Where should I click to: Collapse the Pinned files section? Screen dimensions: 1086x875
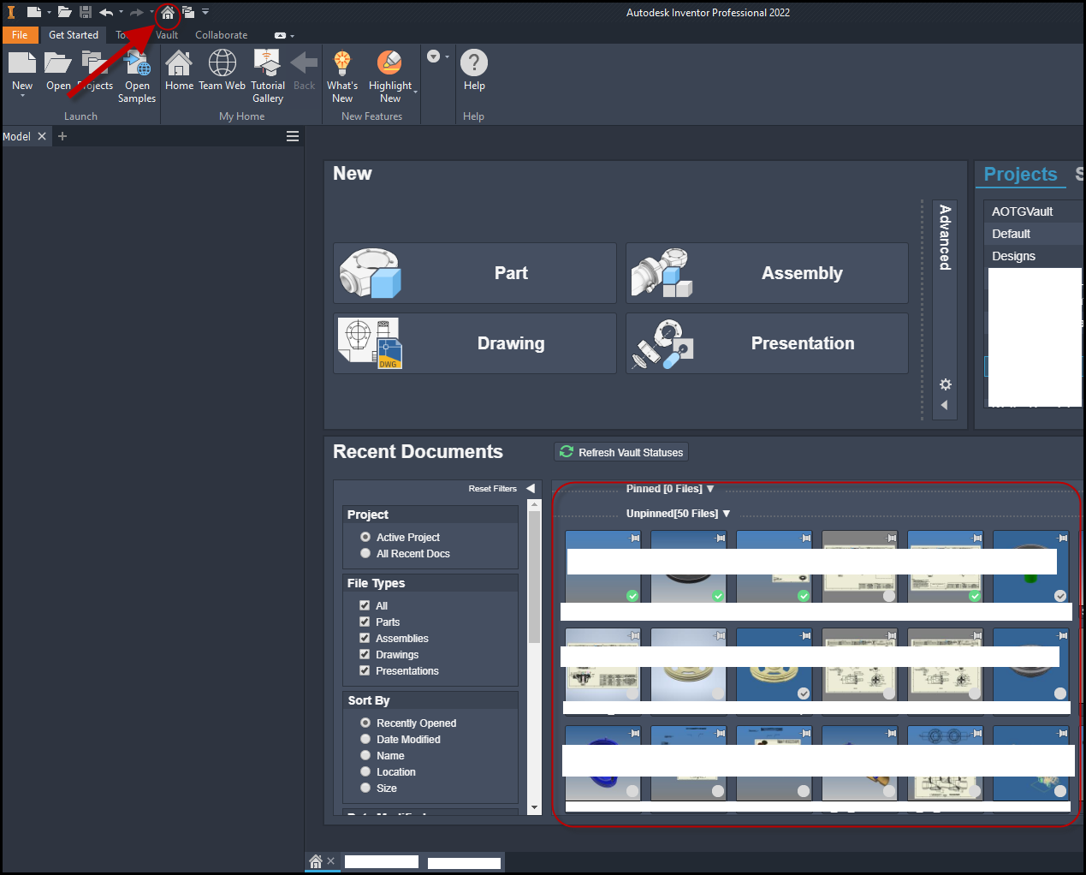pos(710,488)
